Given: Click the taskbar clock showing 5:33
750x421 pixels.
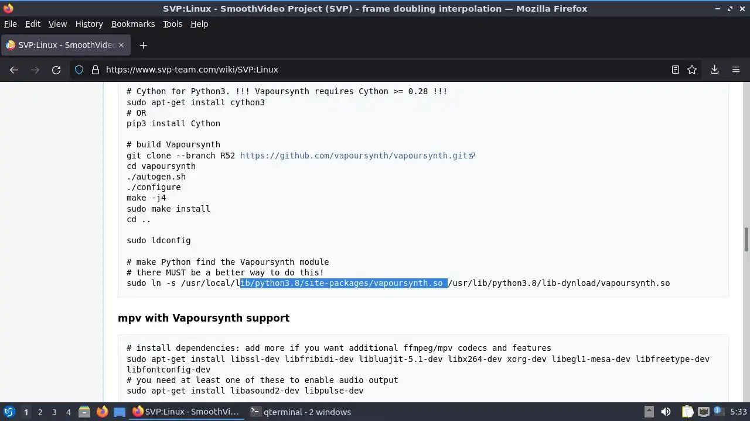Looking at the screenshot, I should click(738, 412).
